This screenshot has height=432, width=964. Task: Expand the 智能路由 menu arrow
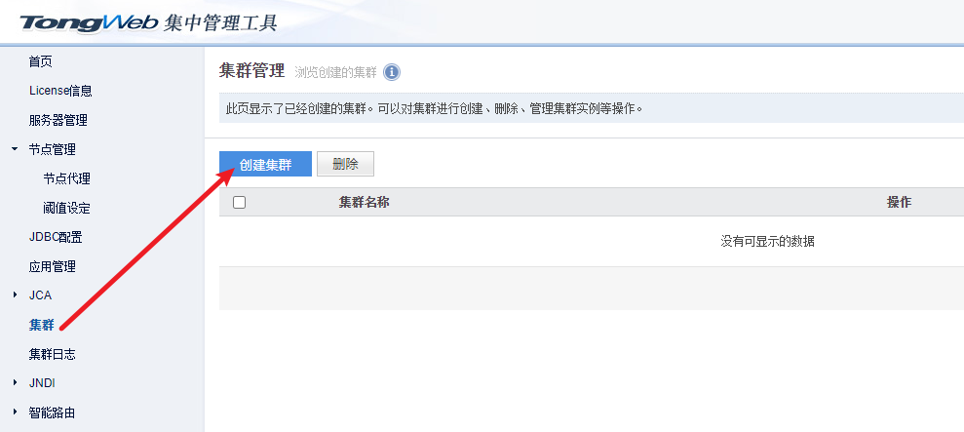point(15,412)
